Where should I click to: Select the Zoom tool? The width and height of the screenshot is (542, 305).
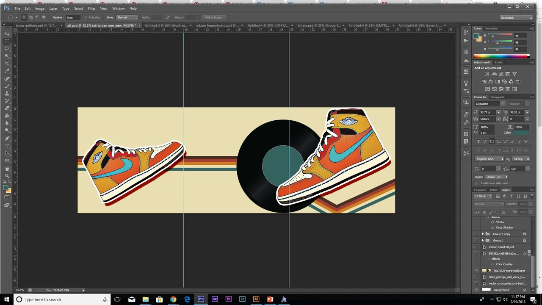(7, 176)
